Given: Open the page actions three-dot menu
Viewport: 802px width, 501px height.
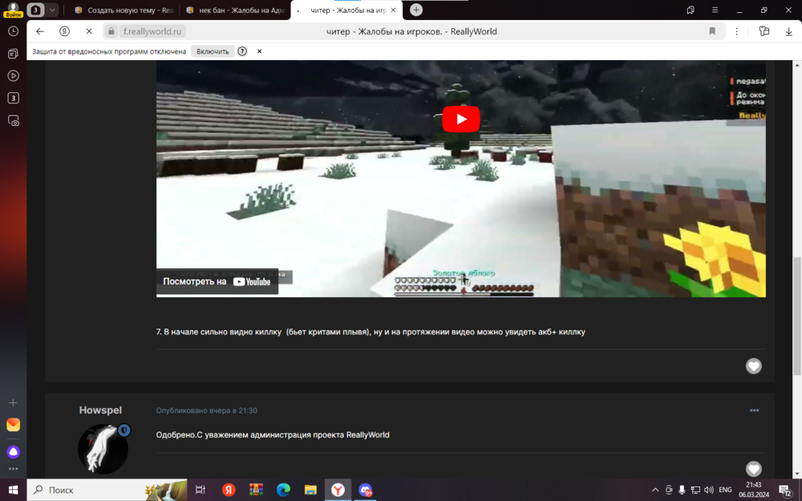Looking at the screenshot, I should pos(736,31).
